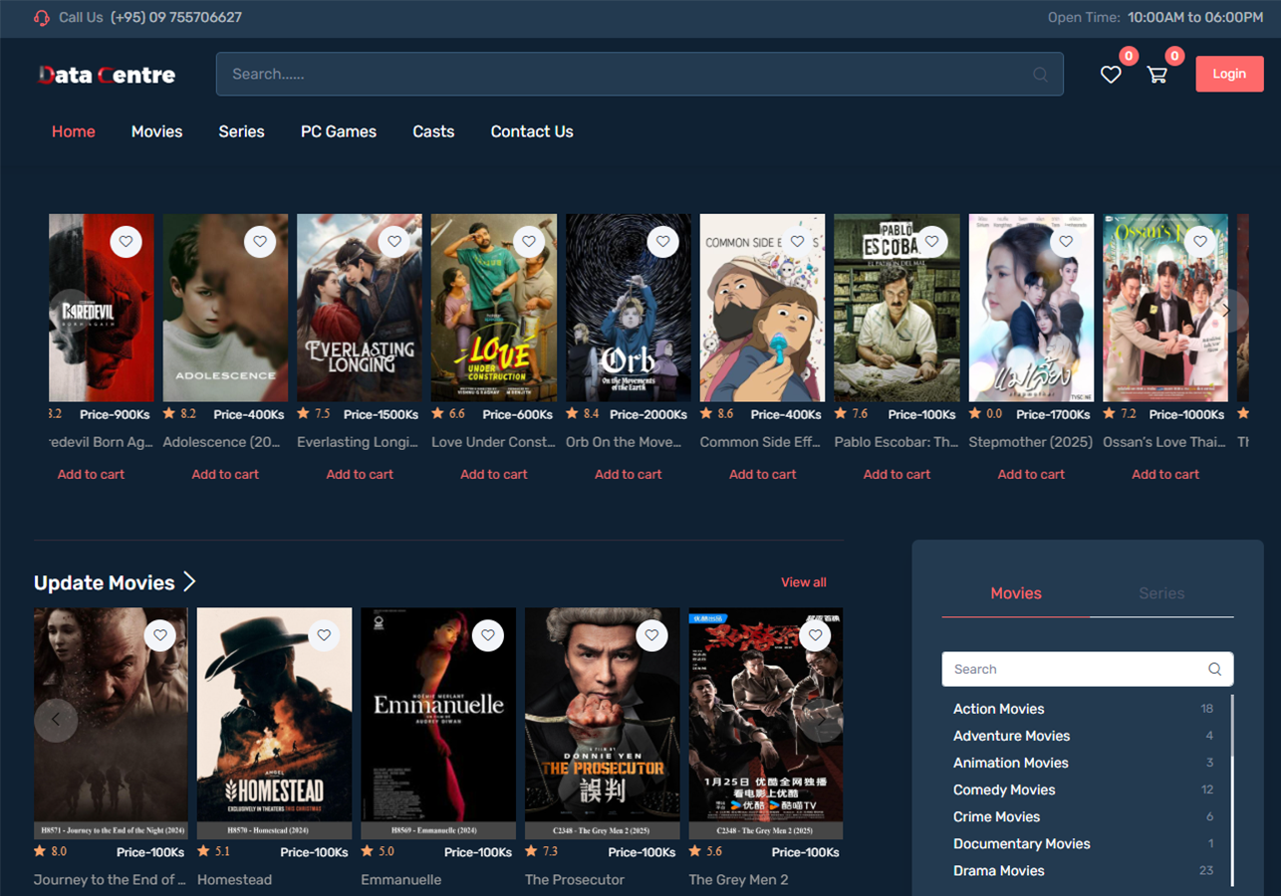
Task: Open PC Games navigation item
Action: 339,131
